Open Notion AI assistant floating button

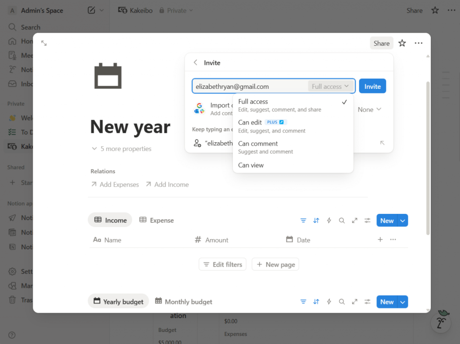click(x=441, y=322)
